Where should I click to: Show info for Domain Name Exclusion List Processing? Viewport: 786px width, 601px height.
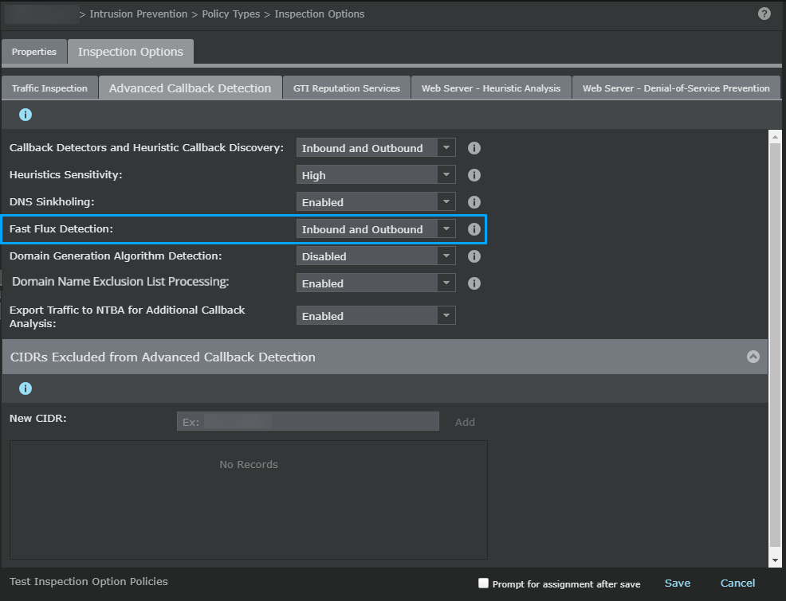(474, 283)
